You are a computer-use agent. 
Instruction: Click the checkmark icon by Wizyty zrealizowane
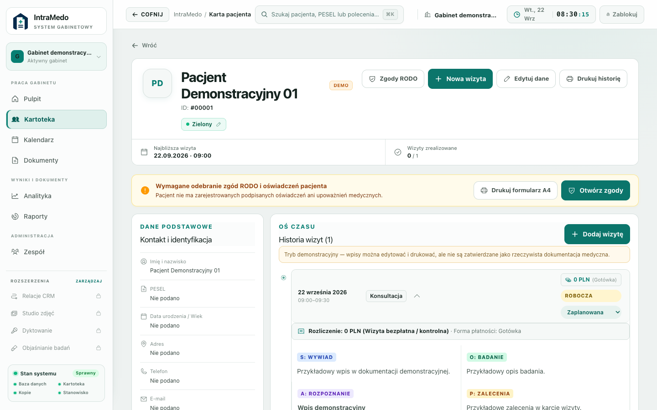[x=398, y=152]
